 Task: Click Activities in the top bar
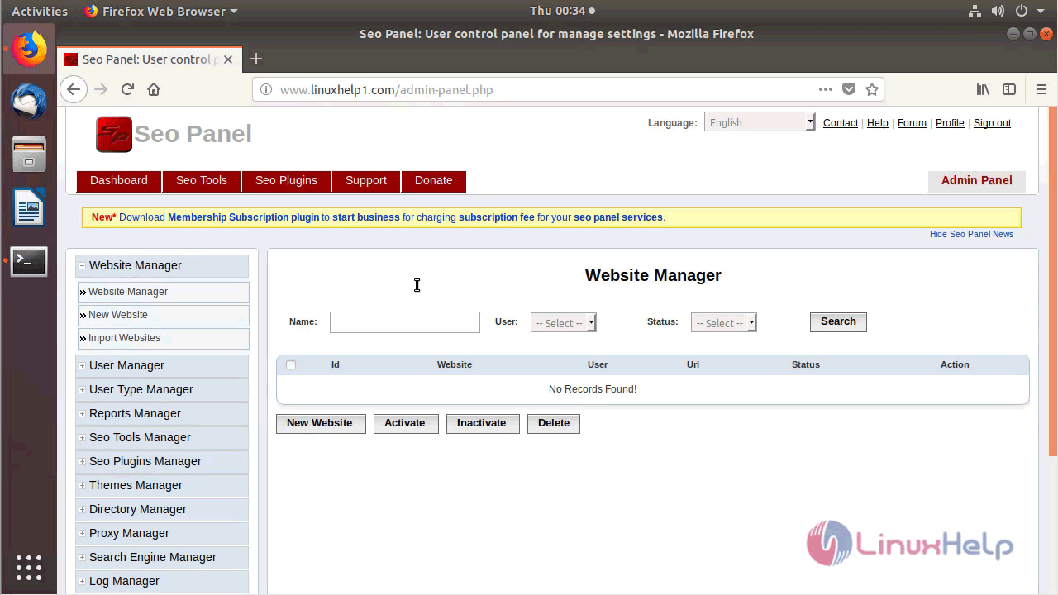pyautogui.click(x=40, y=11)
